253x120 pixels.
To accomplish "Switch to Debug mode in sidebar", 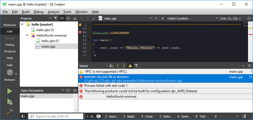I will tap(10, 45).
